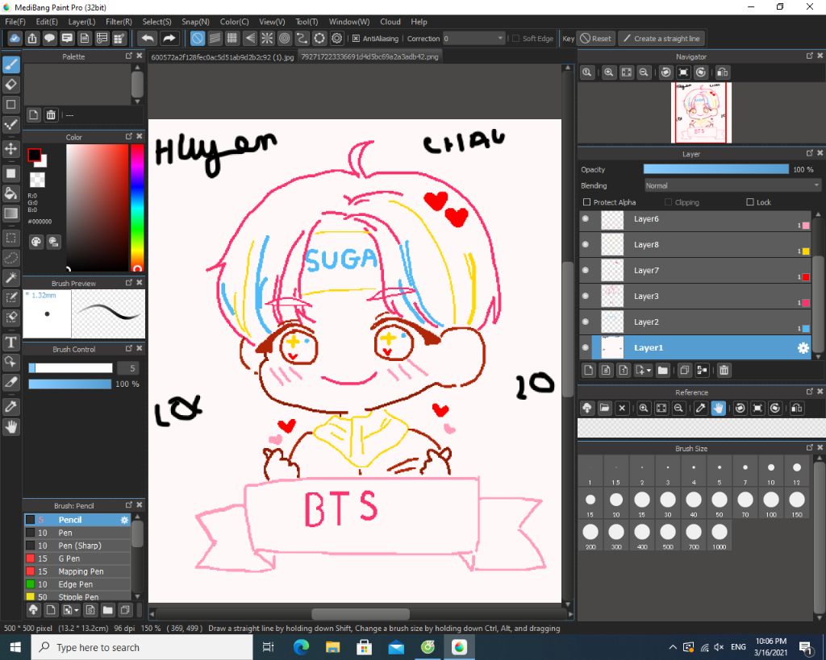Image resolution: width=826 pixels, height=660 pixels.
Task: Enable the Lock checkbox for layer
Action: click(750, 202)
